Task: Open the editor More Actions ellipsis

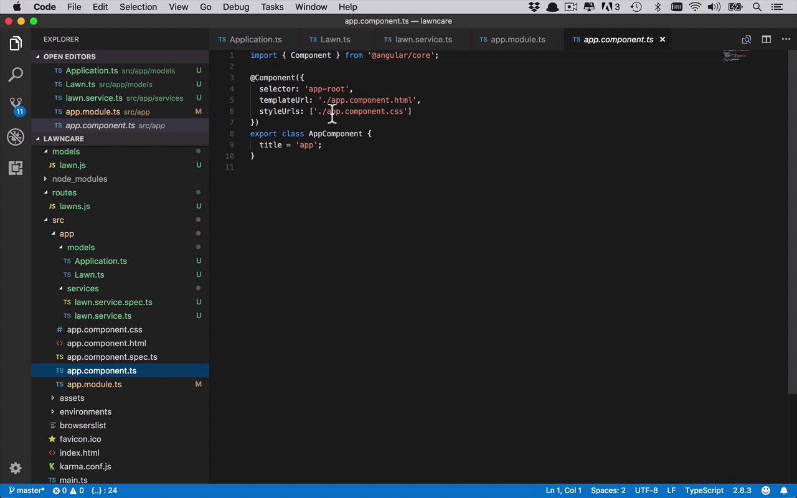Action: (786, 39)
